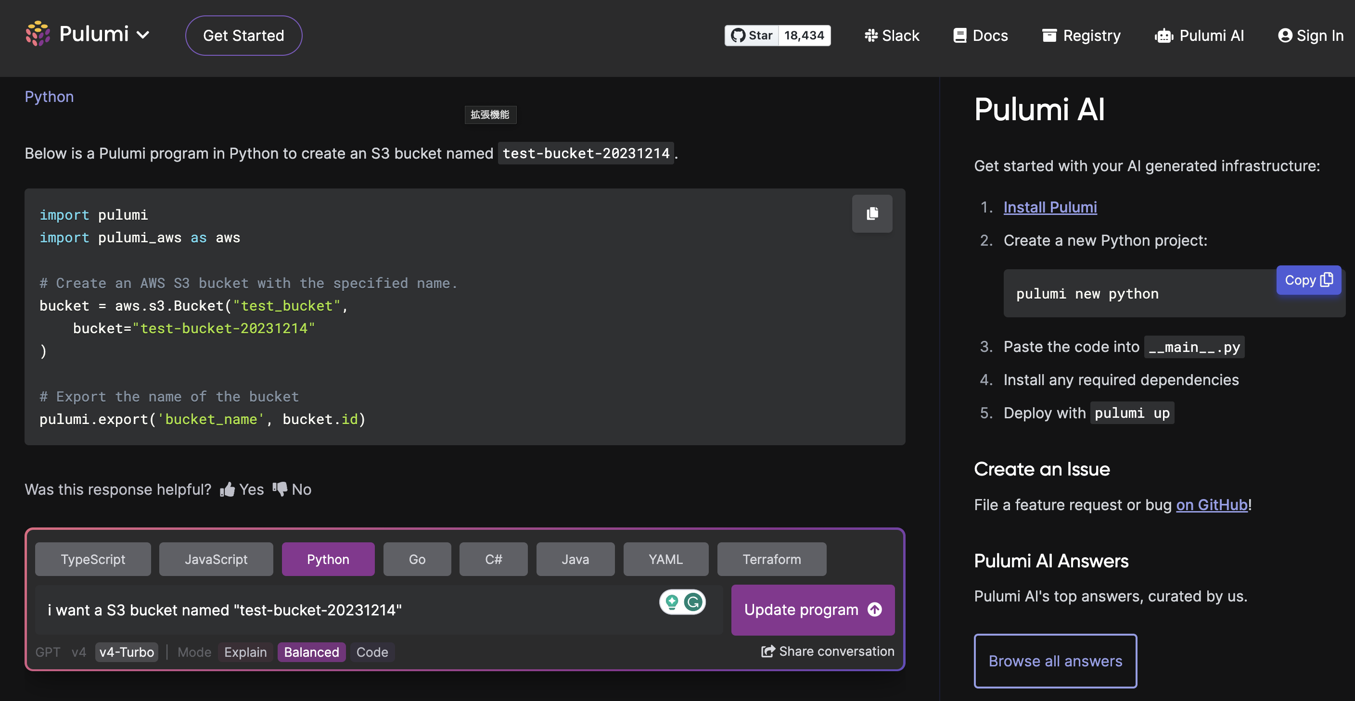Switch mode to Balanced
The width and height of the screenshot is (1355, 701).
coord(312,652)
